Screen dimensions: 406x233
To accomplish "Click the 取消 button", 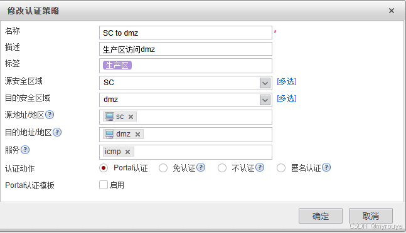I will click(371, 216).
